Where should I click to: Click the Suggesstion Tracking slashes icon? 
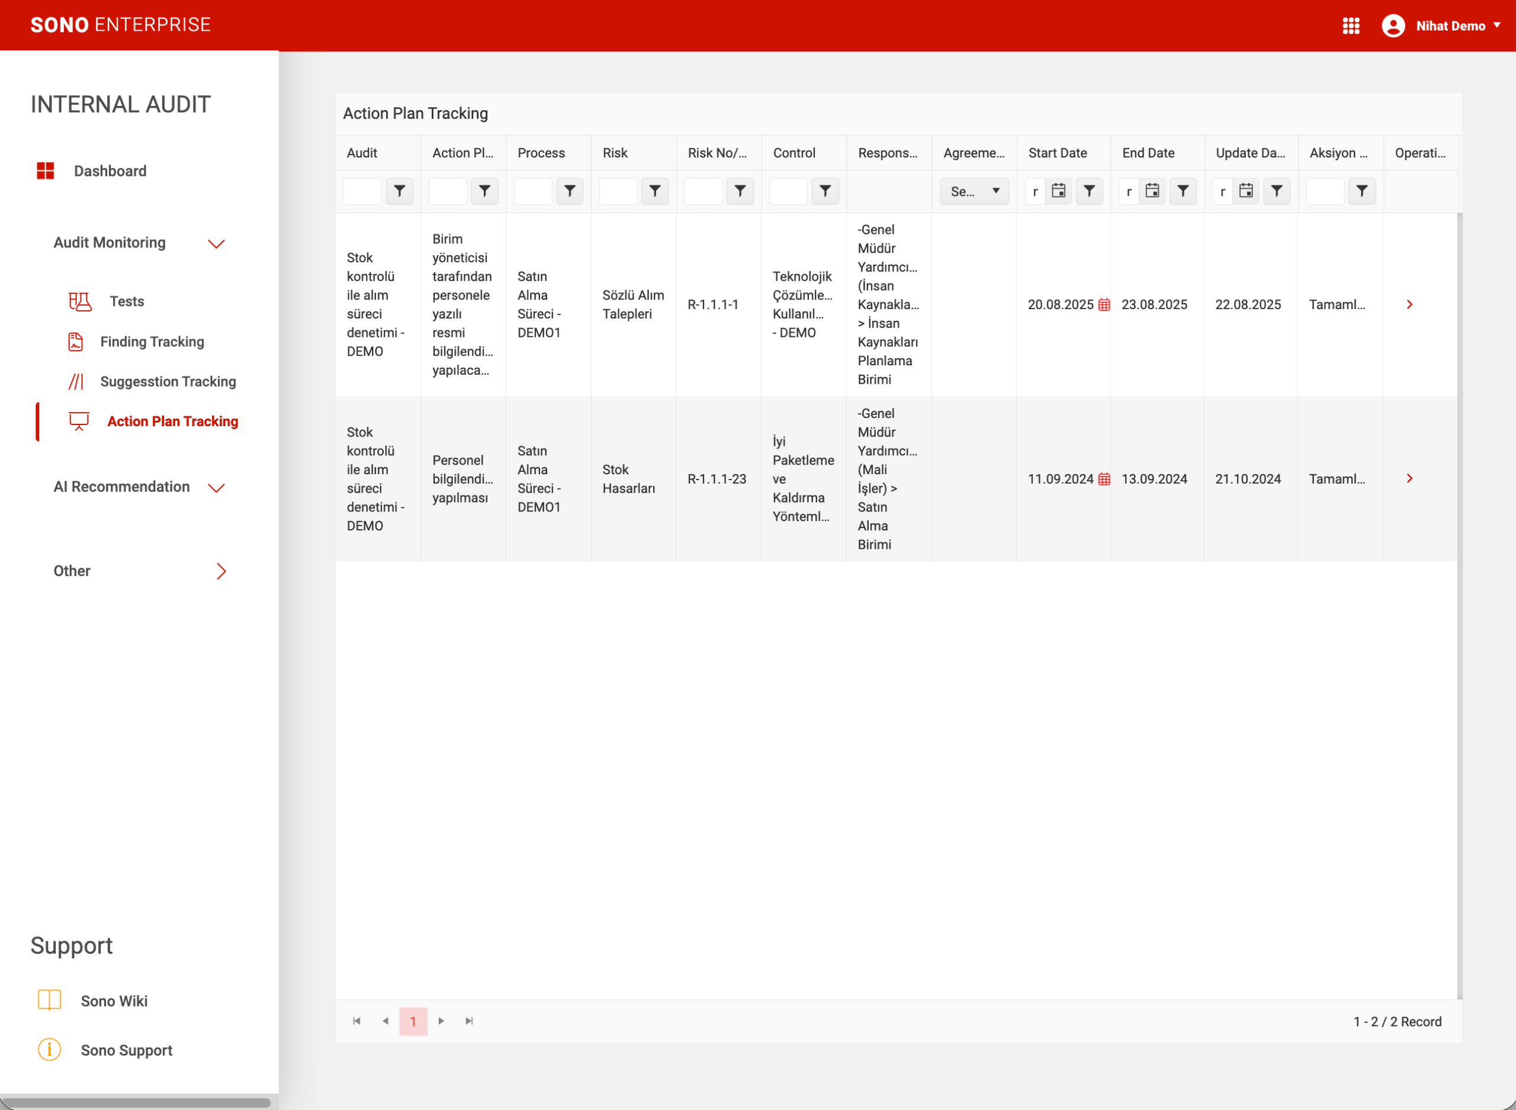tap(76, 382)
